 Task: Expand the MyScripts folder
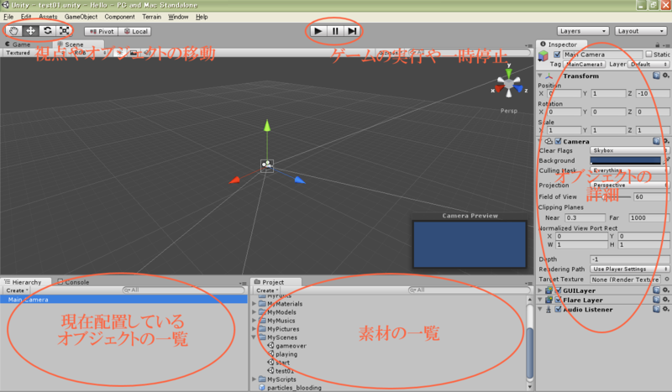pyautogui.click(x=255, y=379)
